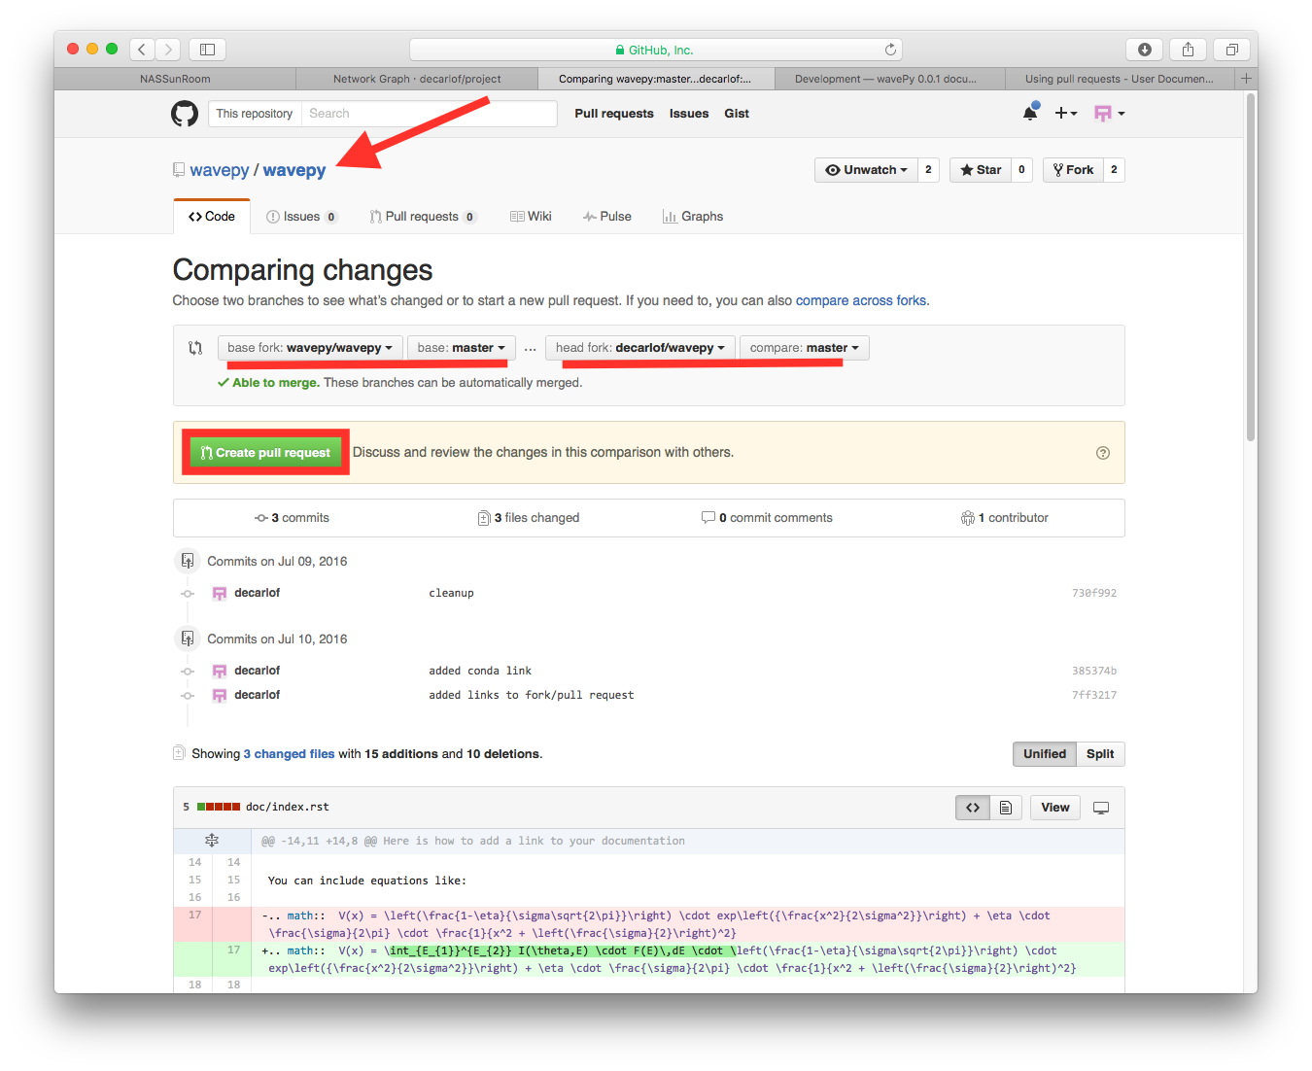Open base: master branch dropdown
Image resolution: width=1312 pixels, height=1071 pixels.
462,348
